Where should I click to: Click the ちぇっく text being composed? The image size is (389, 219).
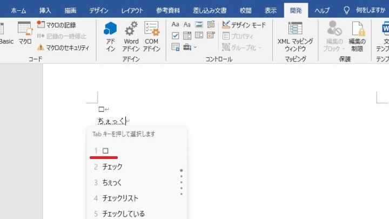click(x=111, y=121)
